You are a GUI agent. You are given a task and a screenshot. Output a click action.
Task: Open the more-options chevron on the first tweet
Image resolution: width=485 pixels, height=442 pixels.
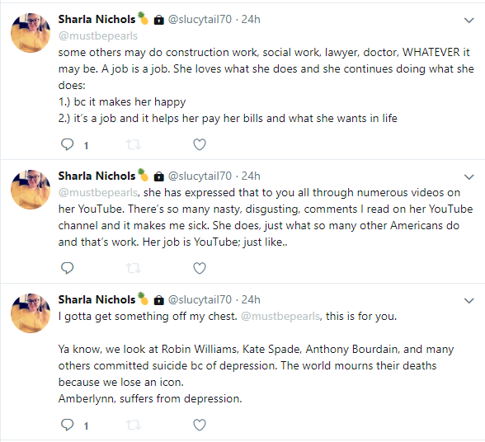pos(469,21)
